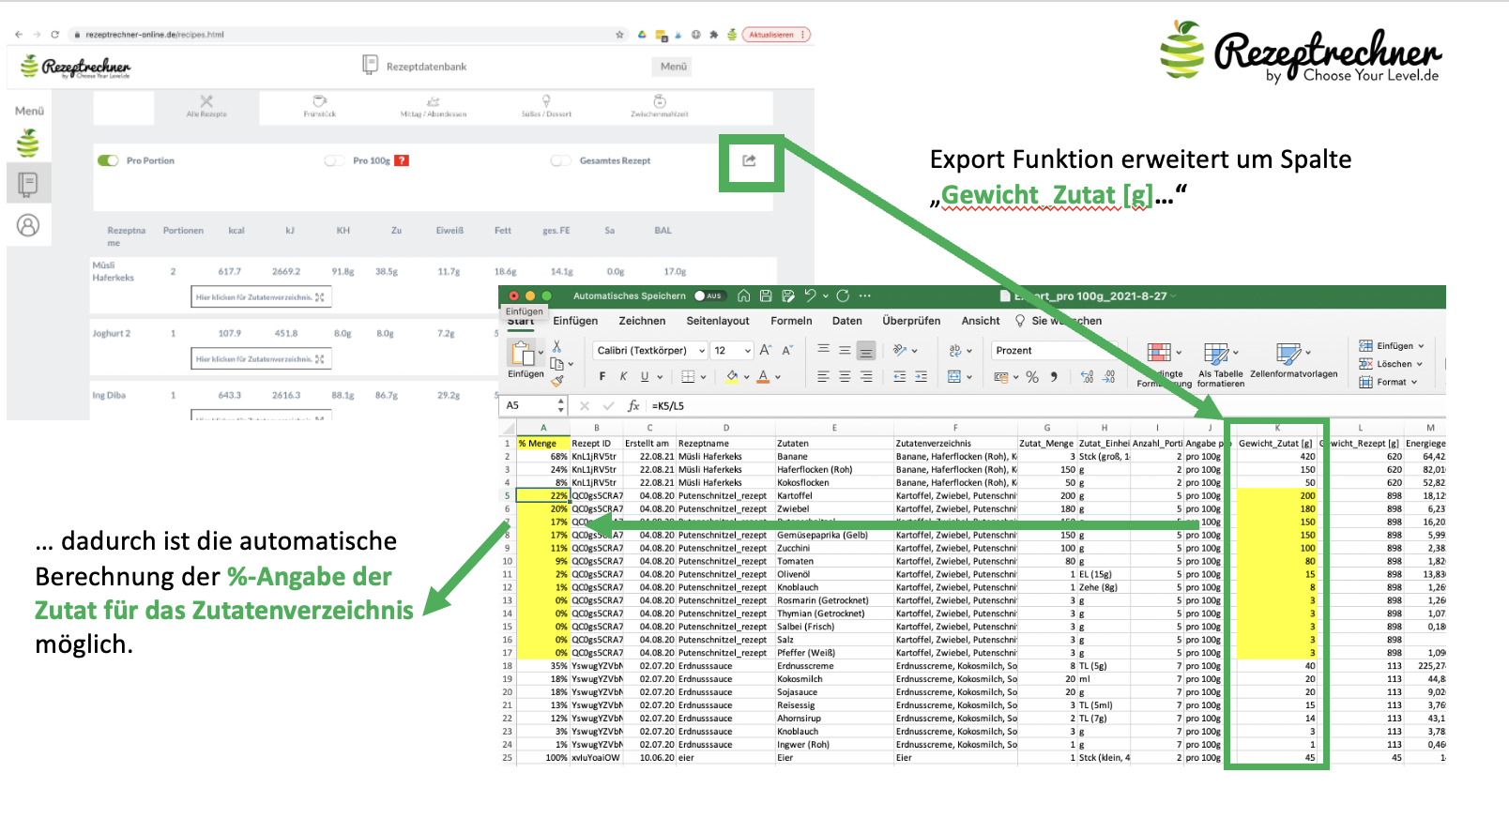Open the Daten ribbon tab

coord(846,321)
